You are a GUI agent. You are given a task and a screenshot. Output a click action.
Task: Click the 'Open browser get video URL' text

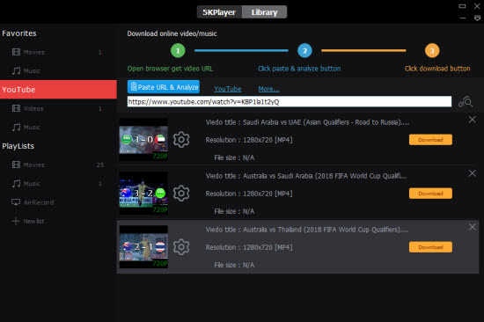tap(170, 69)
